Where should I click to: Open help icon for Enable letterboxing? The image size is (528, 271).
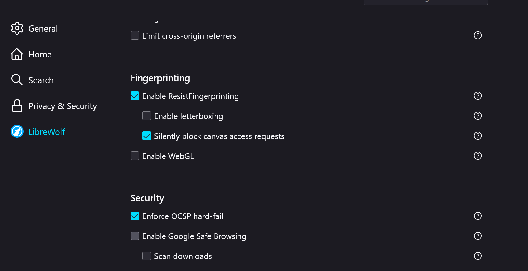(x=478, y=116)
